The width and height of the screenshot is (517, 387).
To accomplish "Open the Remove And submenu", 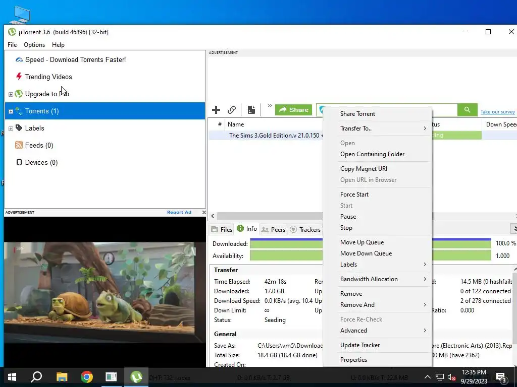I will coord(384,305).
